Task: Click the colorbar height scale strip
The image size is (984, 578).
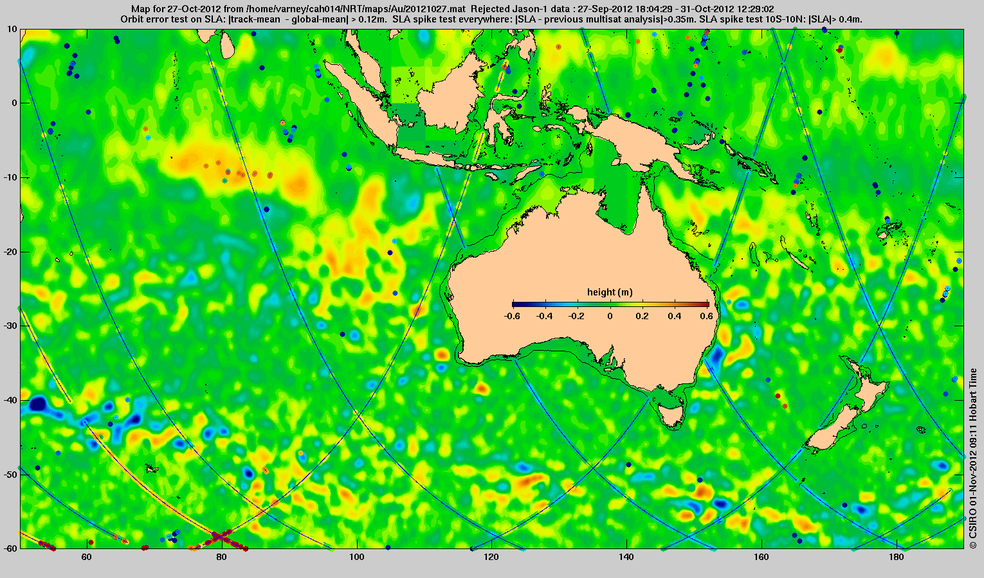Action: point(611,304)
